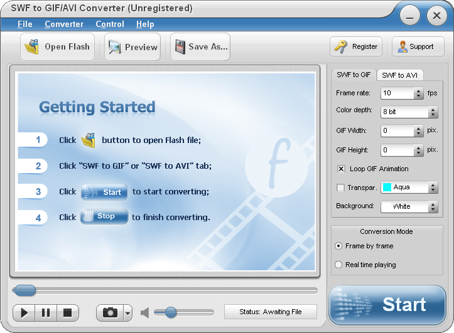Open the Converter menu

(x=64, y=24)
